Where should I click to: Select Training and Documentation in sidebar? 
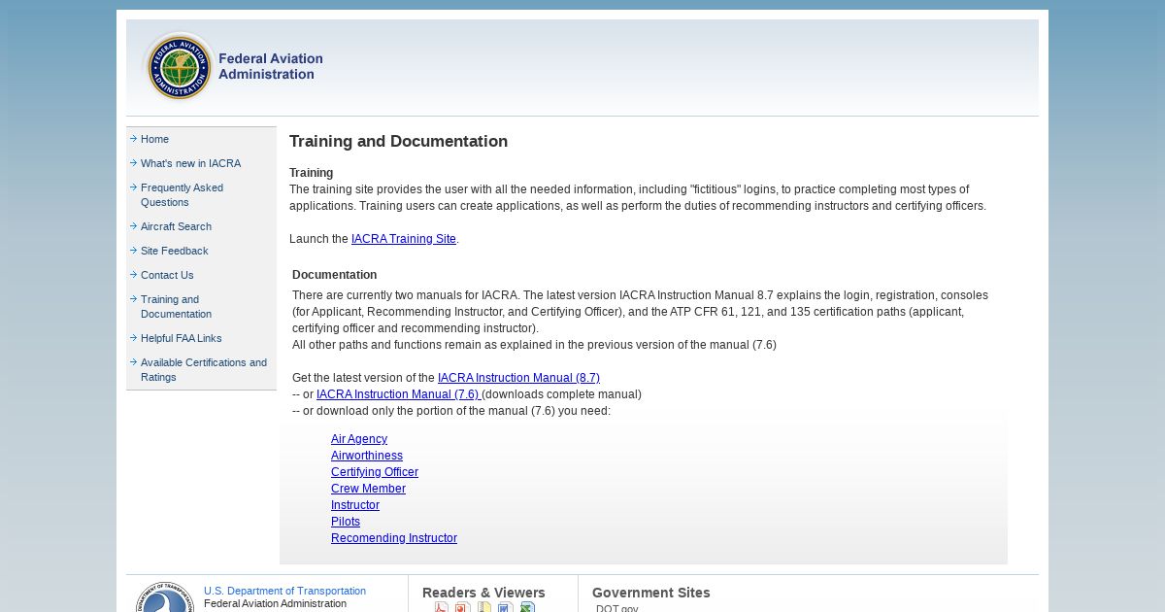click(x=176, y=307)
